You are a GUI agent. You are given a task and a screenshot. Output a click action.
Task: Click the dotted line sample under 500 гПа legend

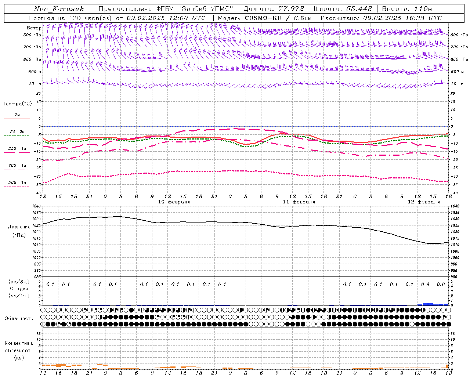point(16,187)
